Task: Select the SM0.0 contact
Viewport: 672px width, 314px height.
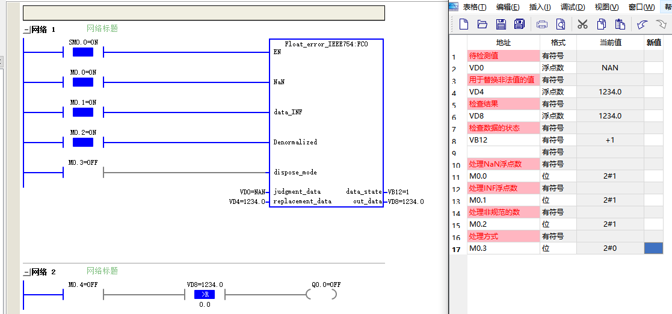Action: coord(83,52)
